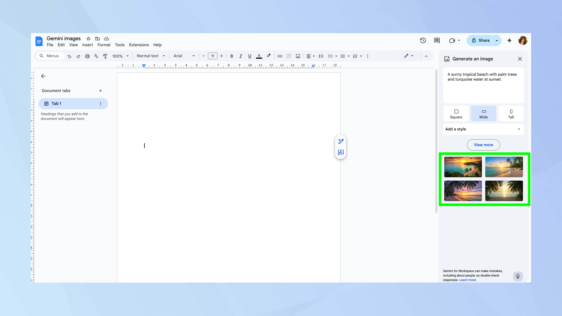Open the Insert menu
Image resolution: width=562 pixels, height=316 pixels.
(87, 45)
